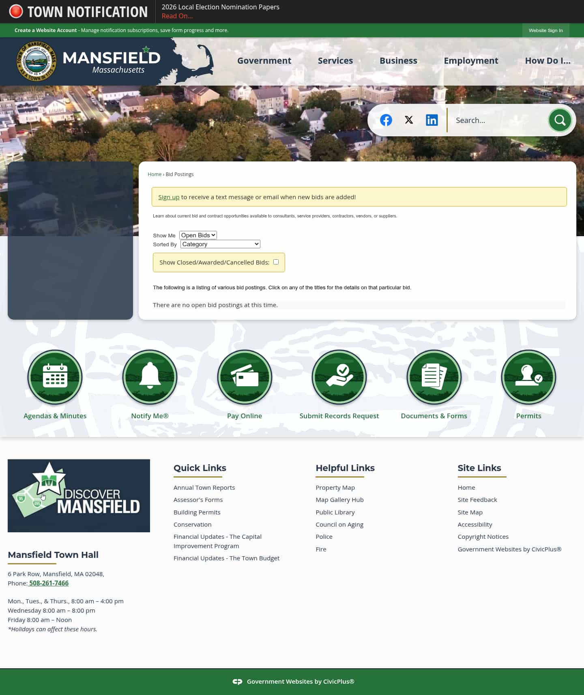This screenshot has width=584, height=695.
Task: Open the Documents & Forms papers icon
Action: (434, 377)
